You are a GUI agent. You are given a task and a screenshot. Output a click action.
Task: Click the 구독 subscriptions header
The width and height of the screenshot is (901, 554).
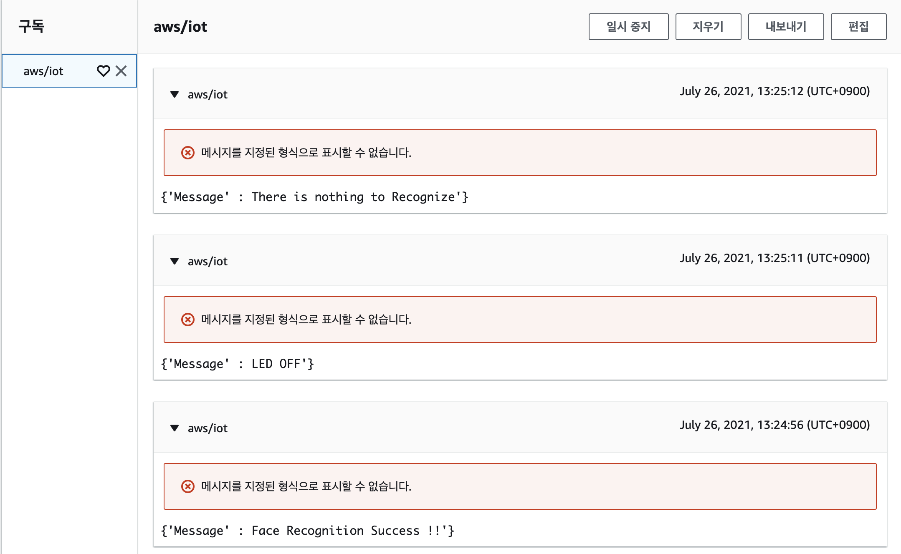(x=31, y=26)
